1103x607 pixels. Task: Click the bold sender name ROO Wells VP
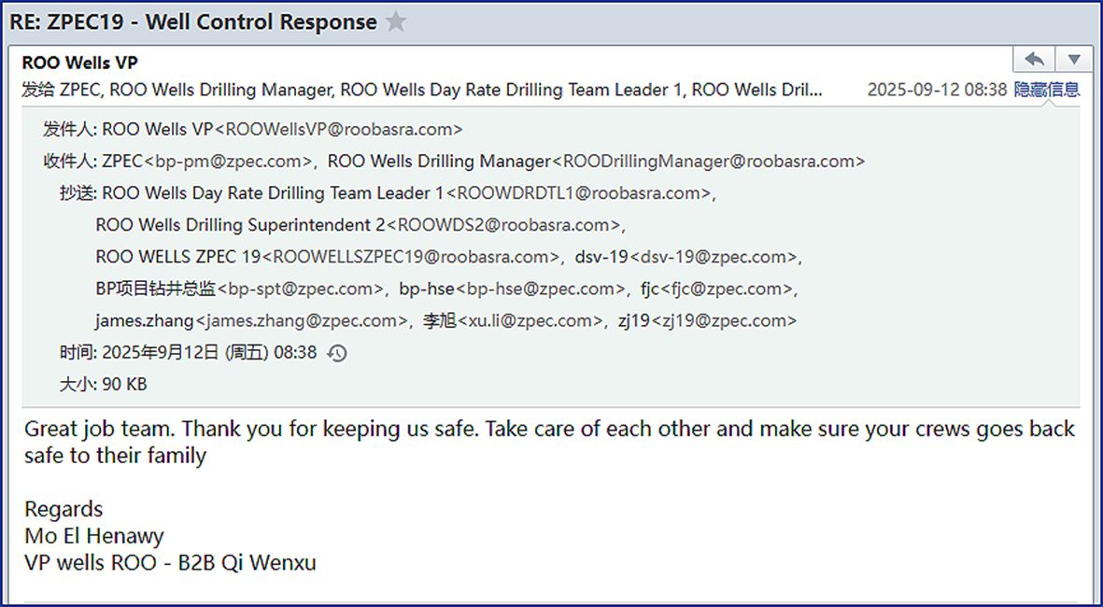[80, 63]
